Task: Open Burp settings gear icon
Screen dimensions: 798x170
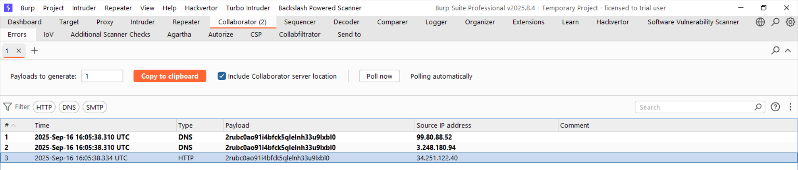Action: coord(791,22)
